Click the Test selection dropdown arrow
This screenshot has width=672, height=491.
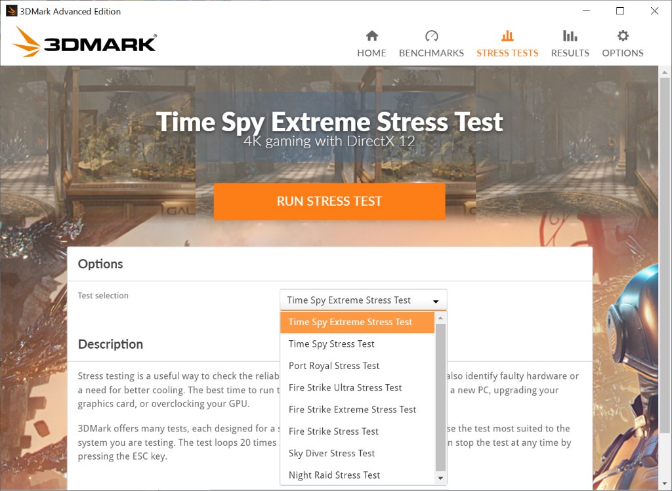(436, 301)
